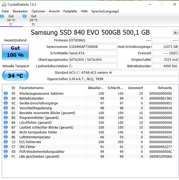Click raw value 000000002277
Image resolution: width=179 pixels, height=180 pixels.
[161, 147]
